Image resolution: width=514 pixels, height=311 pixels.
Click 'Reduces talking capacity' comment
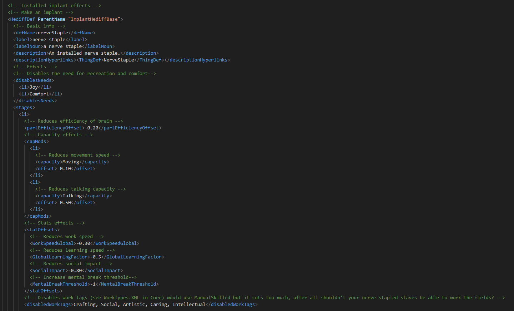(80, 189)
